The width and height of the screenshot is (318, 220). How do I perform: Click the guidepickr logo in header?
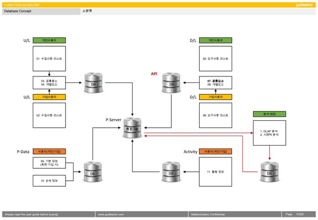(303, 4)
